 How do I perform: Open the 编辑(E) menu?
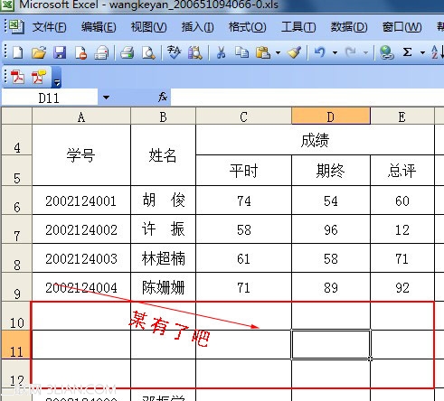[99, 27]
